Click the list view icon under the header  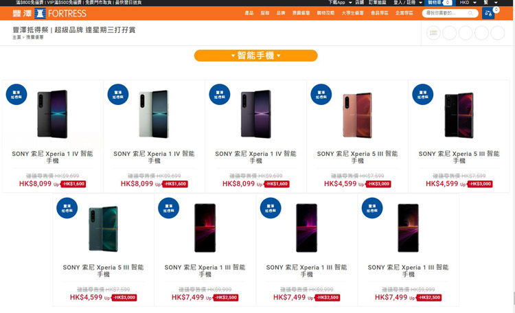433,33
